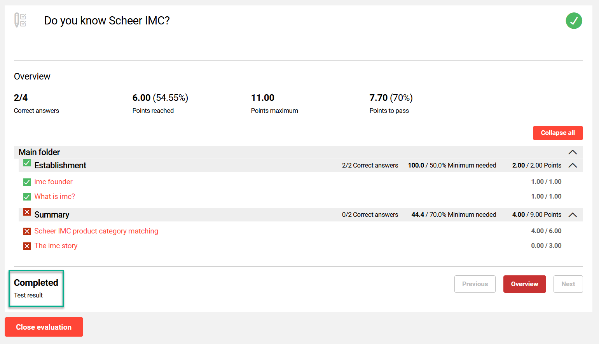Click the green passed checkmark icon

pos(574,21)
